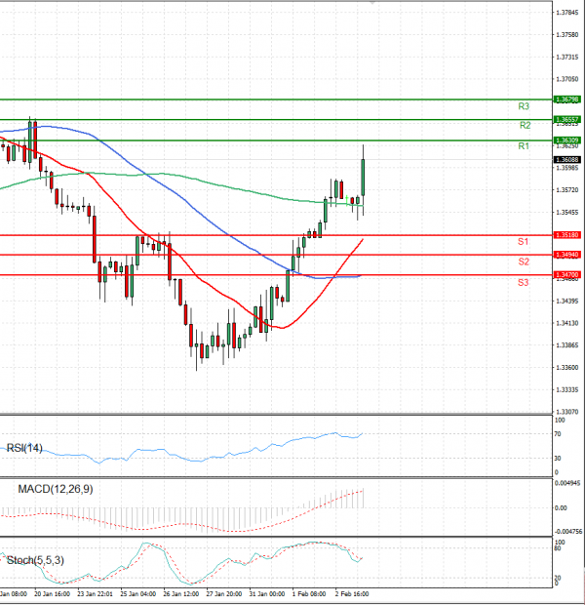Image resolution: width=585 pixels, height=605 pixels.
Task: Select the black current price tag 1.36088
Action: pyautogui.click(x=566, y=159)
